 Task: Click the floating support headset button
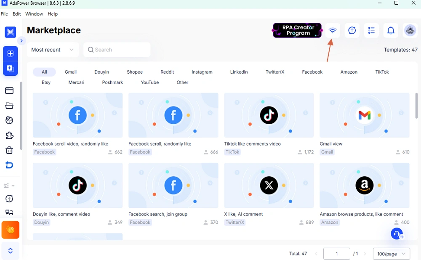tap(397, 233)
